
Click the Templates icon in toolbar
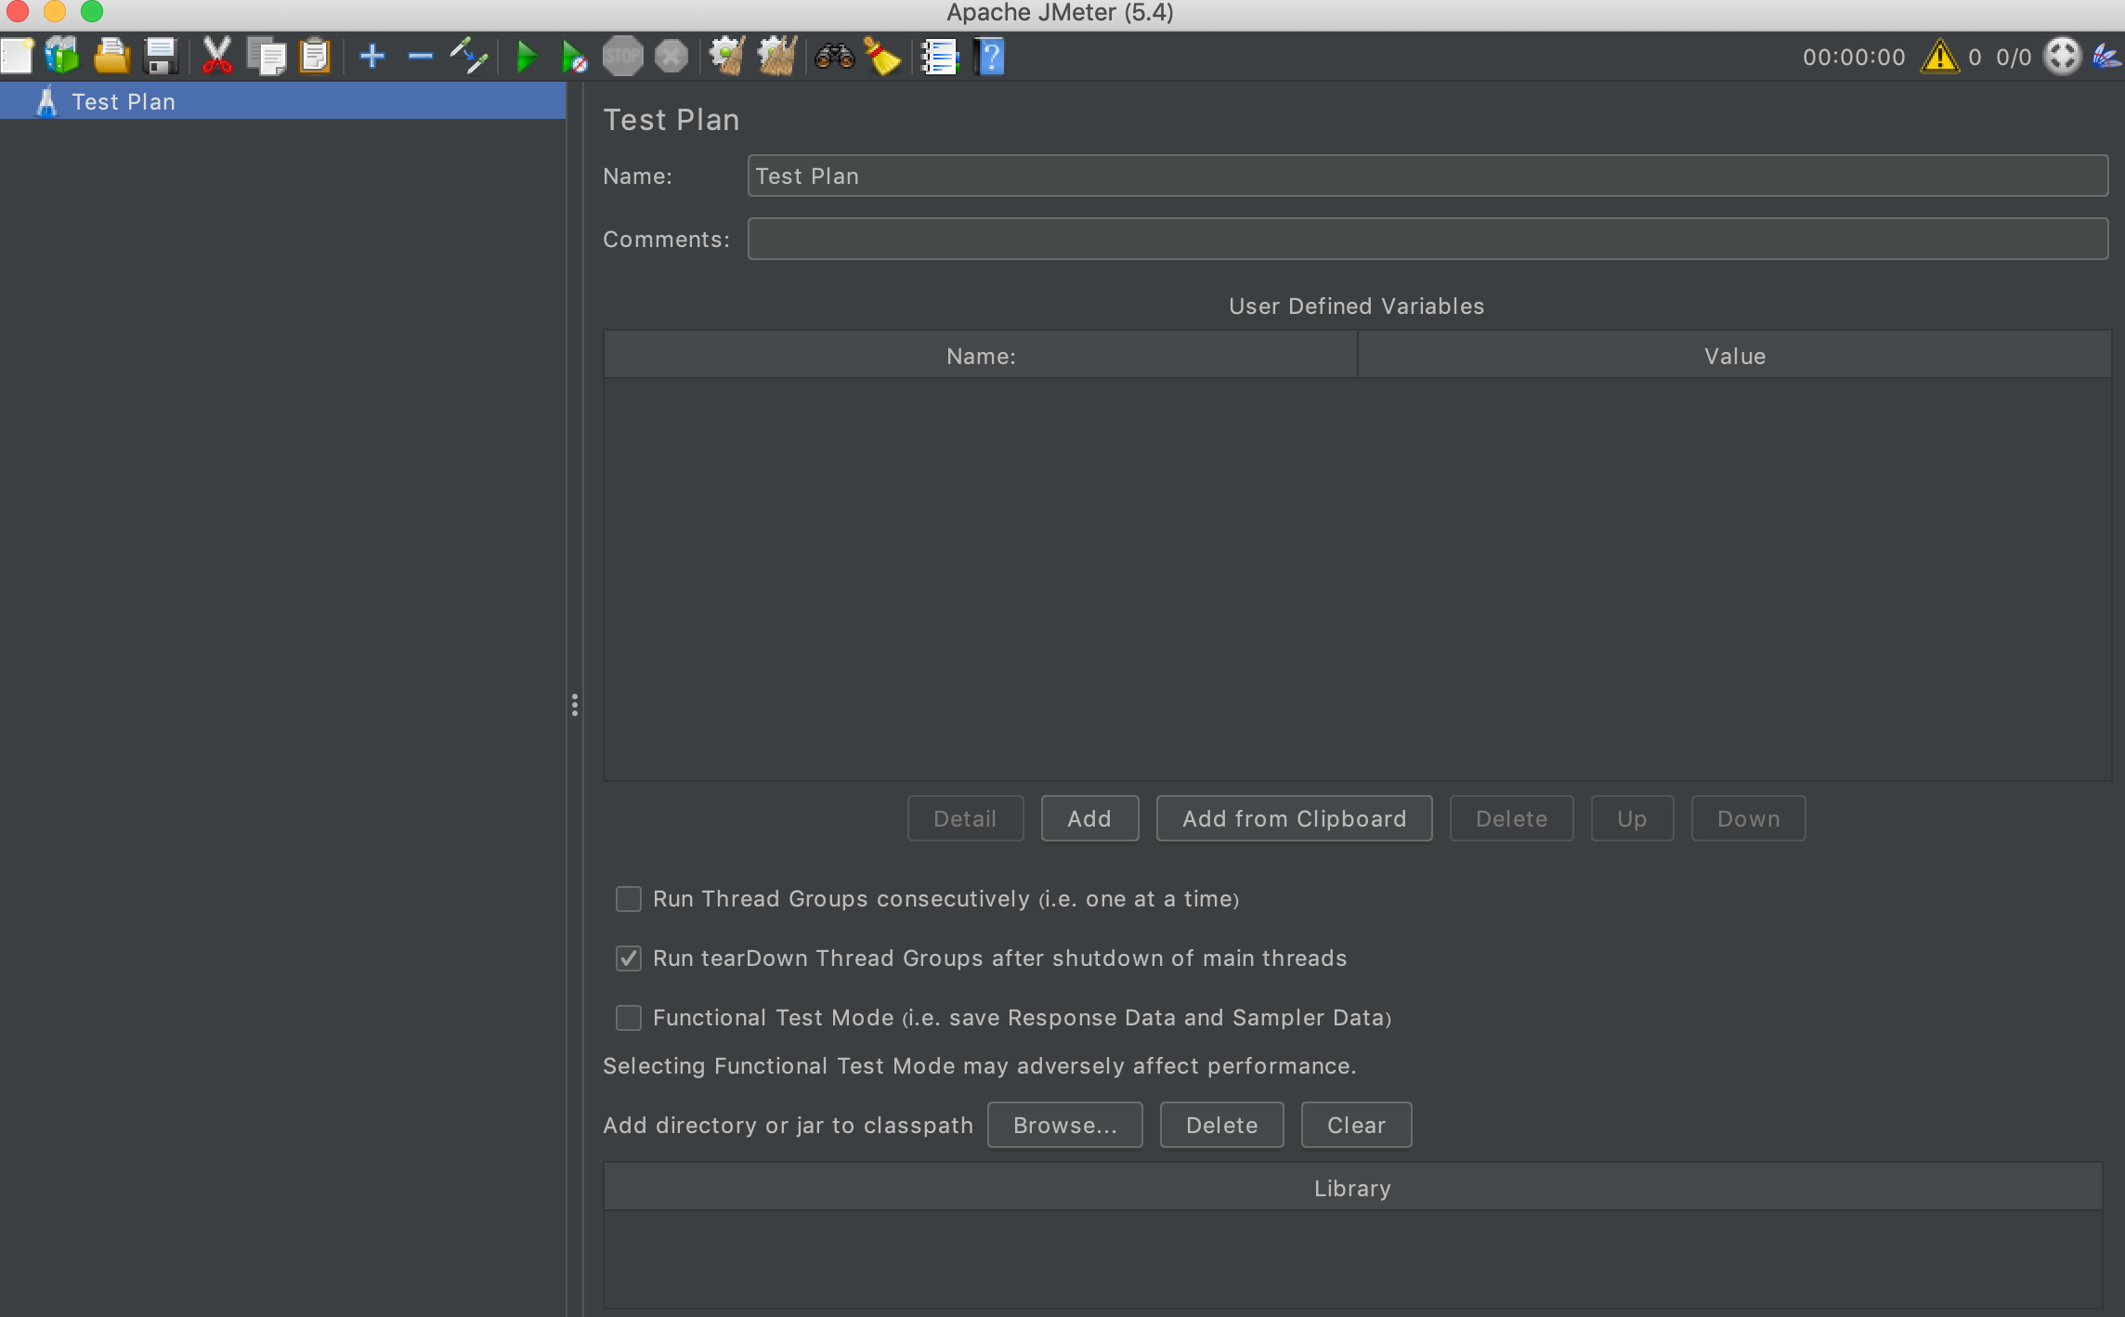pos(62,56)
